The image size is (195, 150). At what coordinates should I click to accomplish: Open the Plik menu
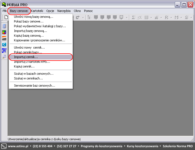[x=5, y=11]
